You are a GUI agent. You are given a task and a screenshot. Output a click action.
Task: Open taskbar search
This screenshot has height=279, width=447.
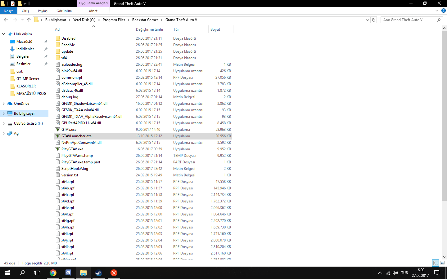(x=22, y=273)
